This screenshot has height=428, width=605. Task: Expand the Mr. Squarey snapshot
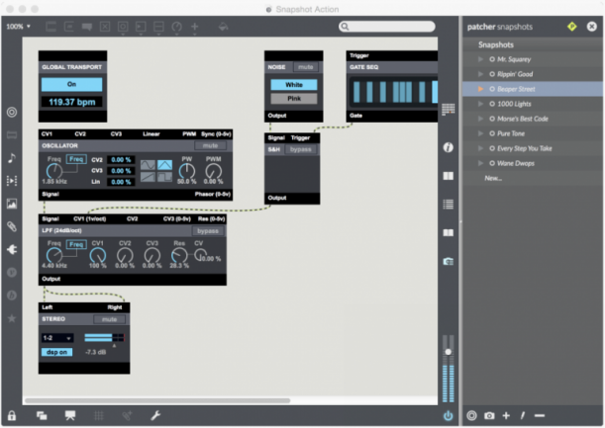click(481, 60)
